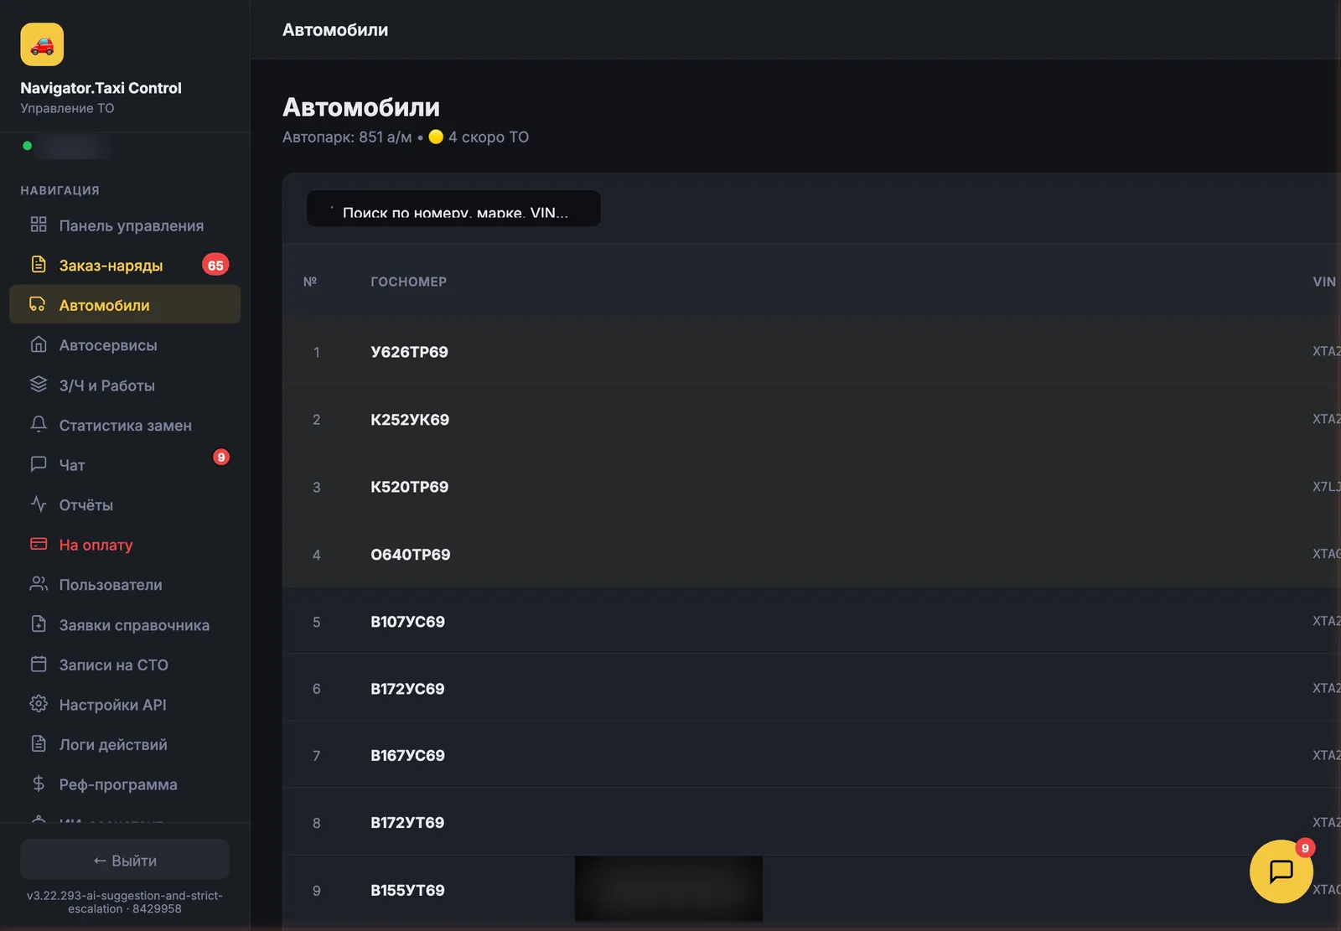Select plate К252УК69
The width and height of the screenshot is (1341, 931).
click(410, 420)
